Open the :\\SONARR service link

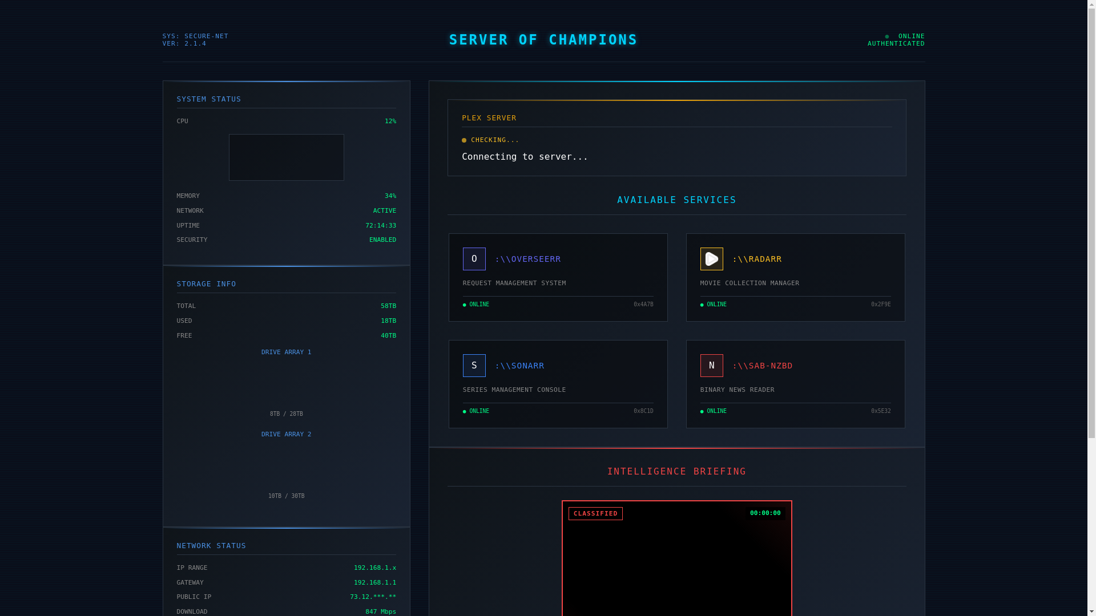[519, 366]
